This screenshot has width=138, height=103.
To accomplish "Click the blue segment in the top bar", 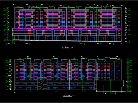I will tap(60, 0).
